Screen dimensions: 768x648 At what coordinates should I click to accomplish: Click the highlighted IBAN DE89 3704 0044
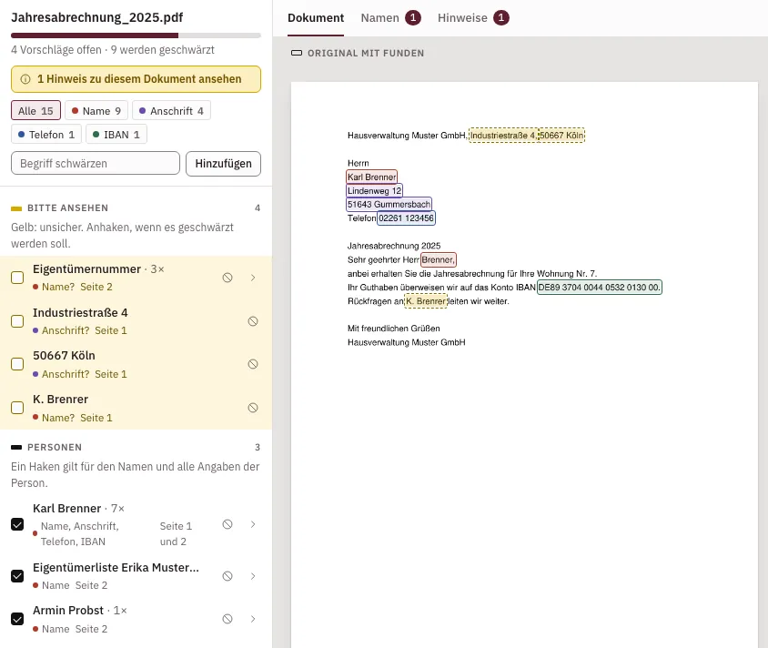tap(600, 287)
